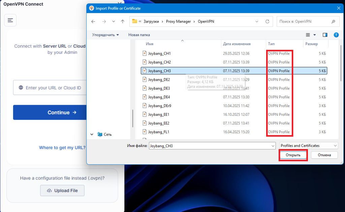The image size is (345, 212).
Task: Click the Сеть network icon
Action: tap(100, 134)
